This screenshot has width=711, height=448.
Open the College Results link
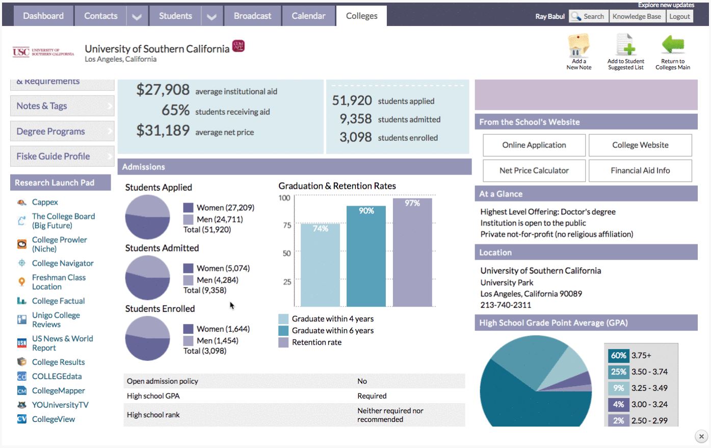[58, 362]
